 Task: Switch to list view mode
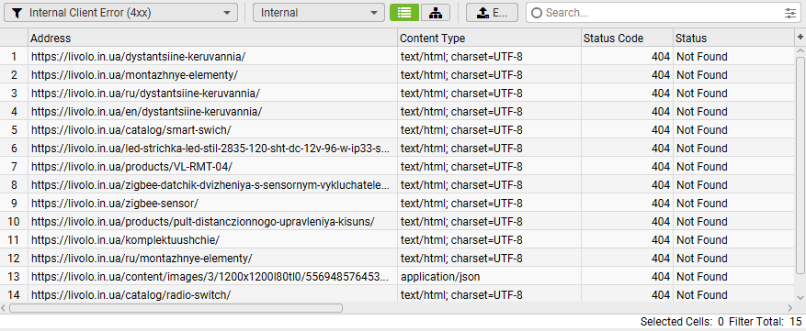tap(404, 13)
